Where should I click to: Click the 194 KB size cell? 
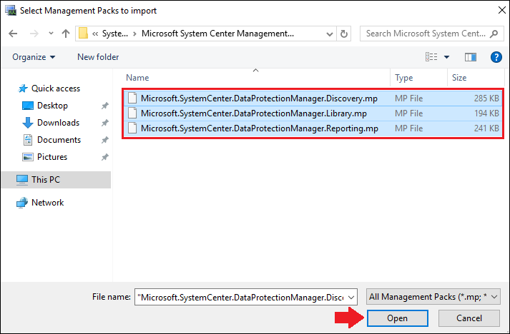tap(486, 113)
